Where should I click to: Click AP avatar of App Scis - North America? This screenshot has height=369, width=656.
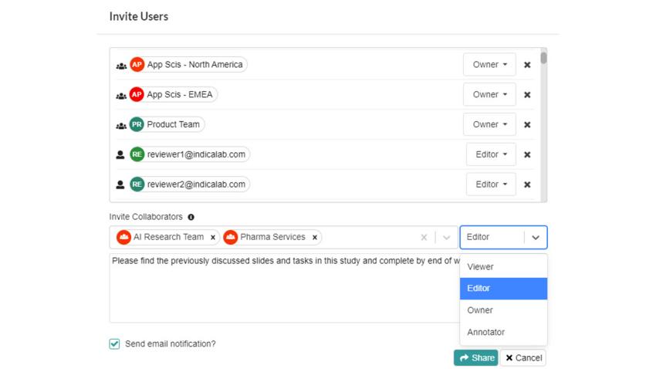(x=137, y=64)
